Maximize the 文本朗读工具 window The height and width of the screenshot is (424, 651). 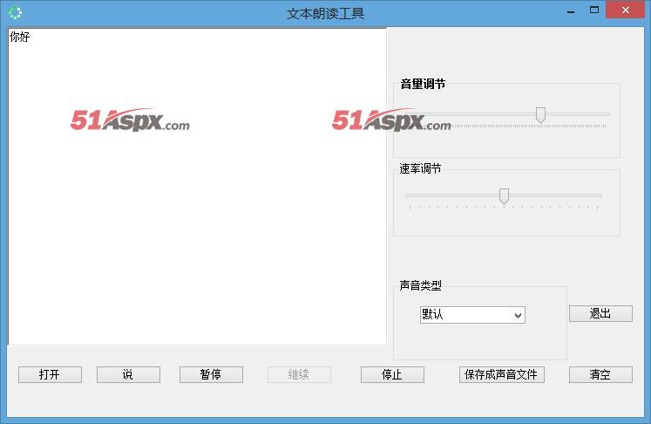point(594,10)
